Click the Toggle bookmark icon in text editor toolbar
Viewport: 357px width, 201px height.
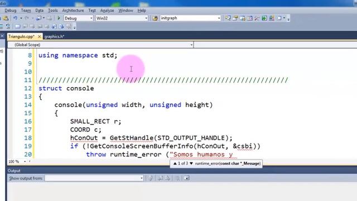point(17,26)
